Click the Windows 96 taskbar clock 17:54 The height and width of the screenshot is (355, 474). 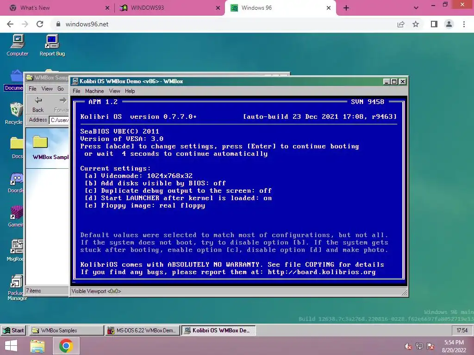[x=462, y=330]
